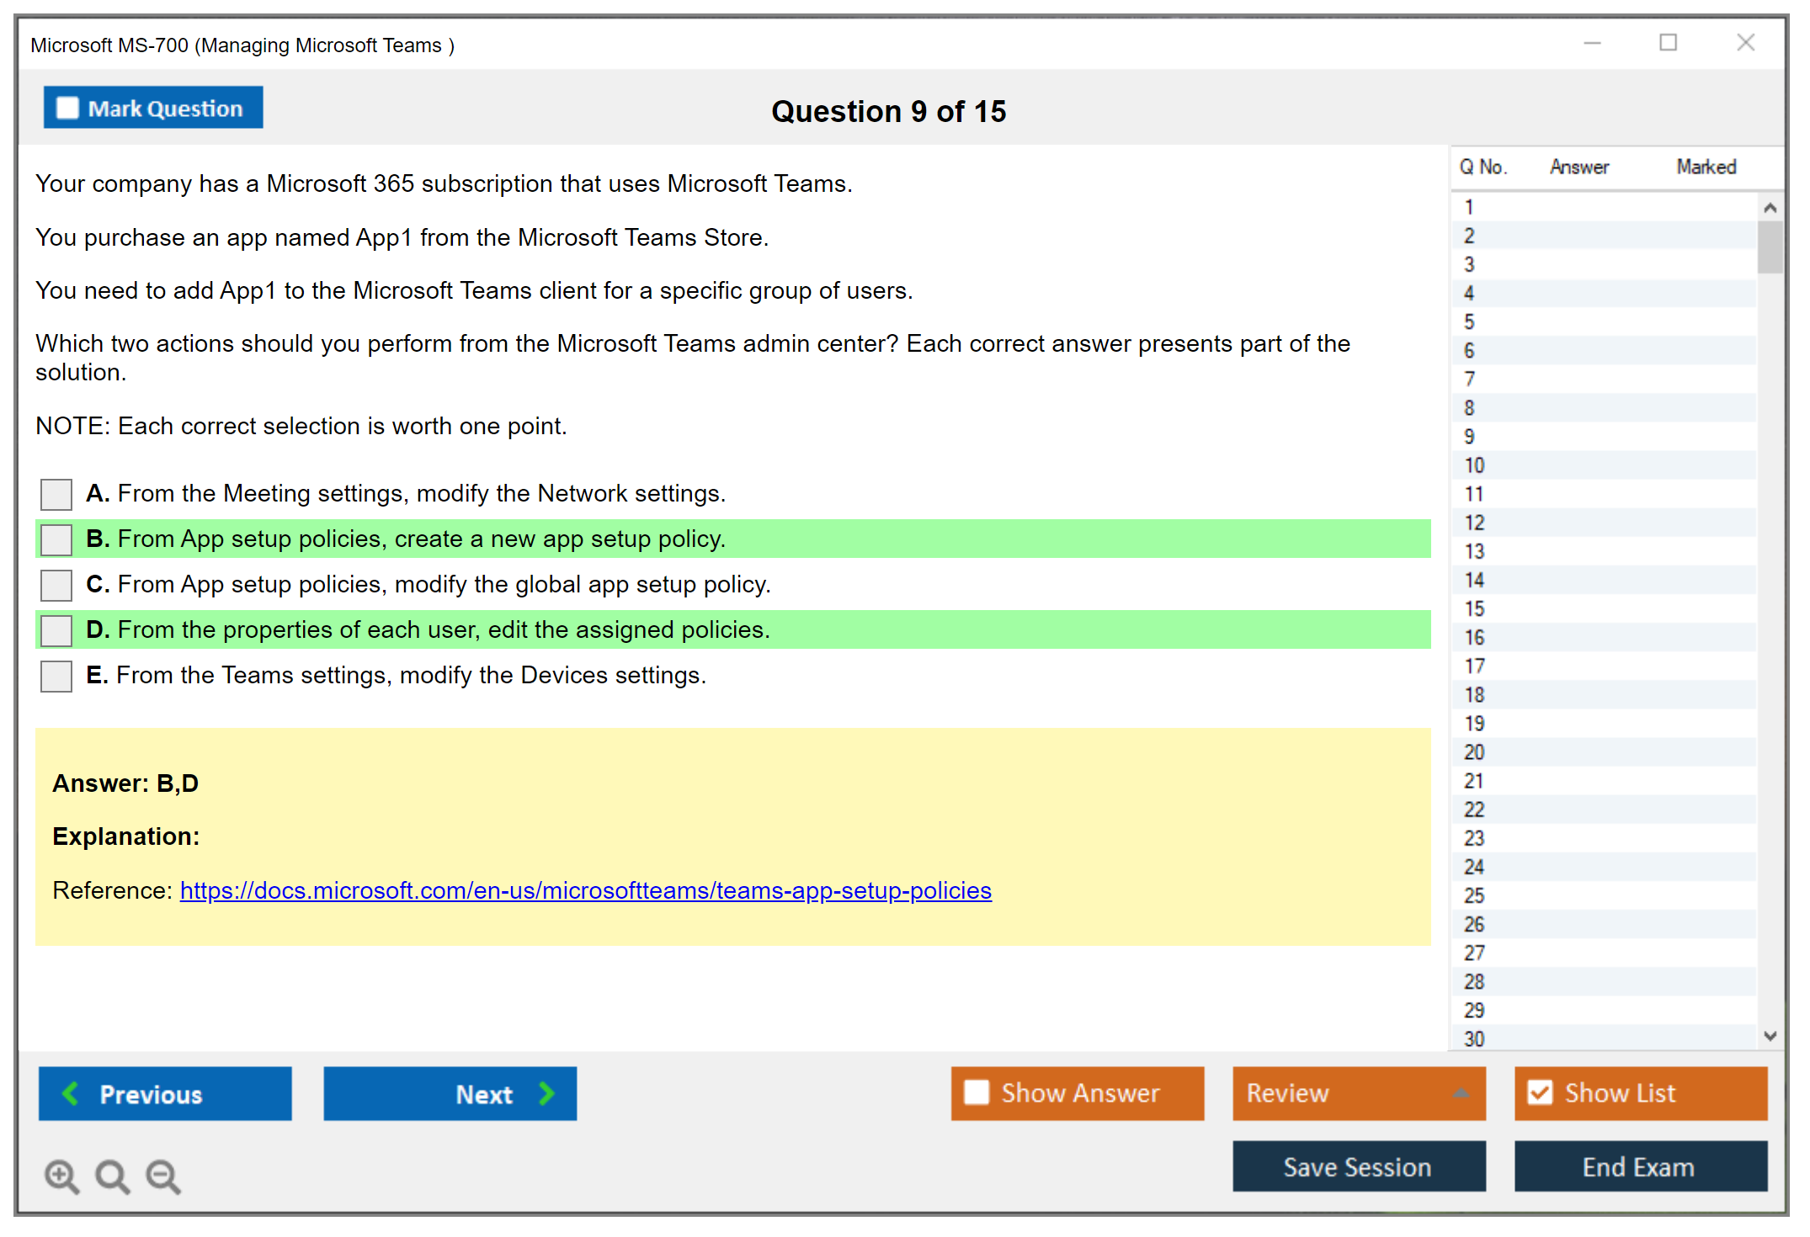
Task: Click the green right arrow on Next
Action: pyautogui.click(x=546, y=1093)
